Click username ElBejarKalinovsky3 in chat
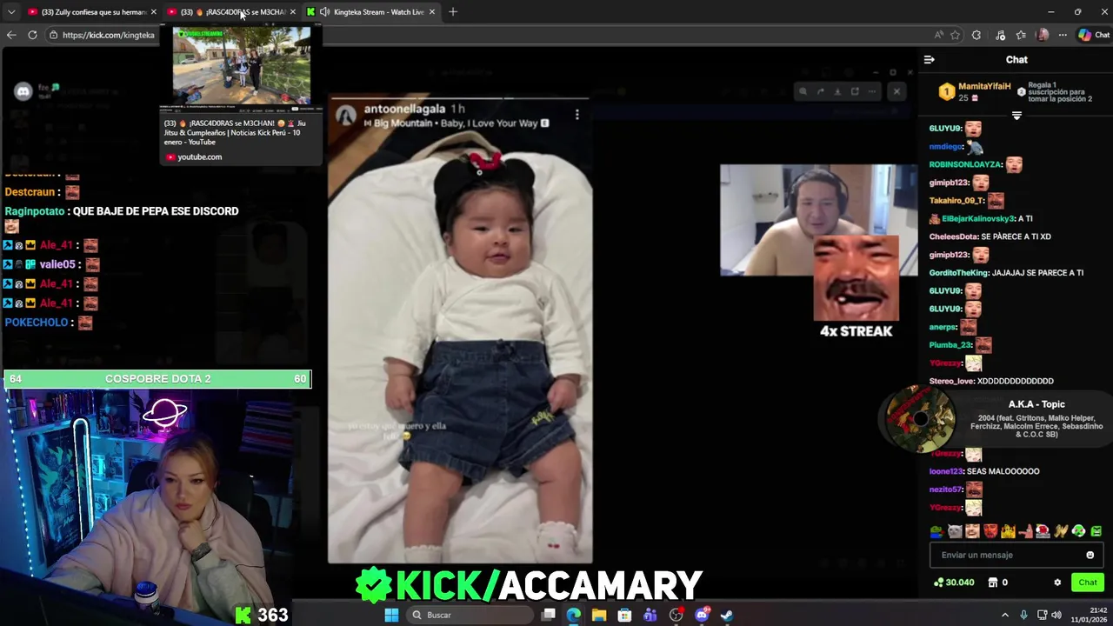 [977, 219]
